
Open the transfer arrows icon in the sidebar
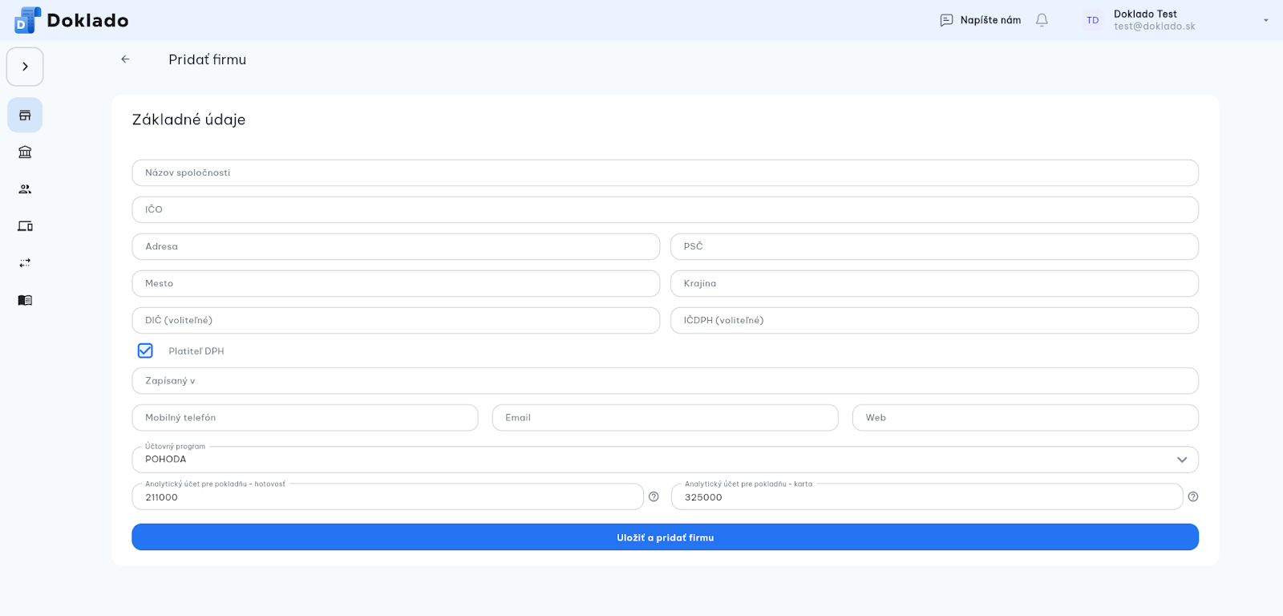[x=25, y=263]
